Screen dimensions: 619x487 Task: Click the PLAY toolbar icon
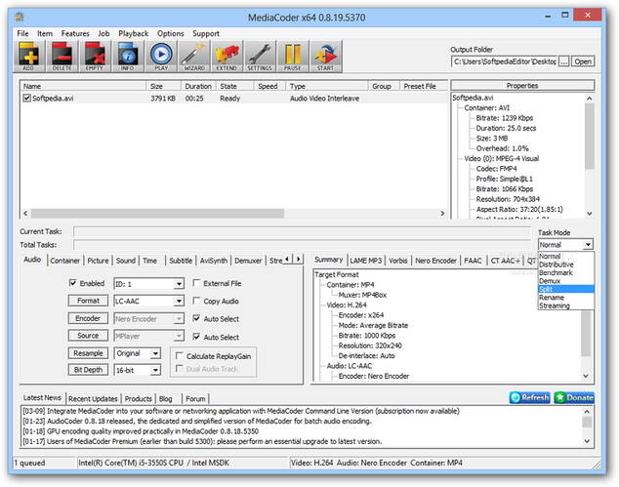point(161,56)
